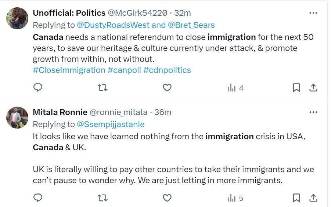Share the Unofficial: Politics tweet
The height and width of the screenshot is (207, 331).
[313, 88]
